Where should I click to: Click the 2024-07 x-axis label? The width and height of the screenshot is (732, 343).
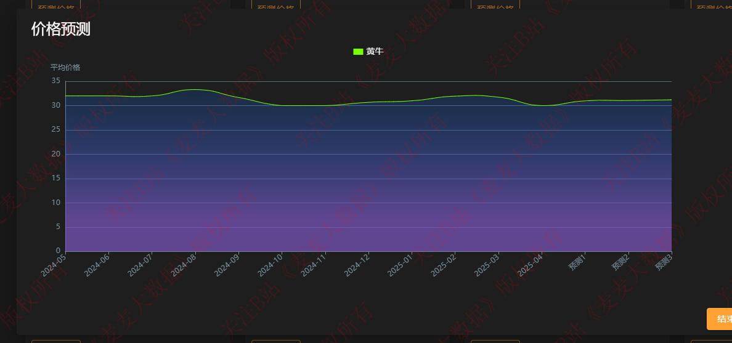pos(140,265)
